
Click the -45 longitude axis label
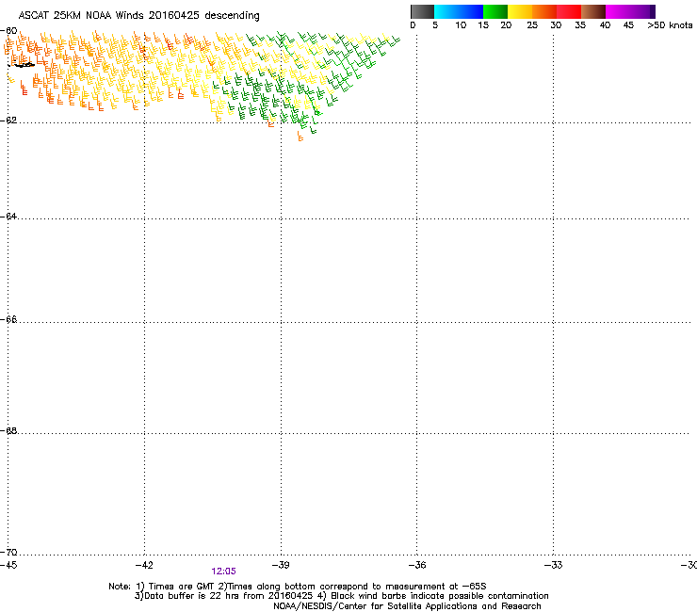point(8,565)
